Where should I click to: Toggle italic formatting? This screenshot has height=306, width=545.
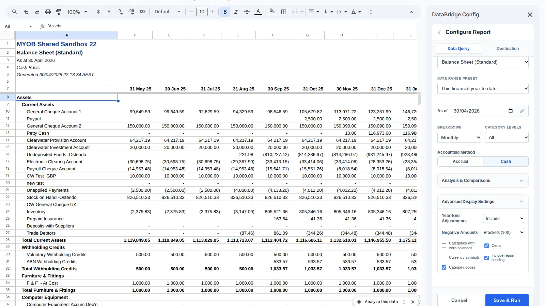236,12
